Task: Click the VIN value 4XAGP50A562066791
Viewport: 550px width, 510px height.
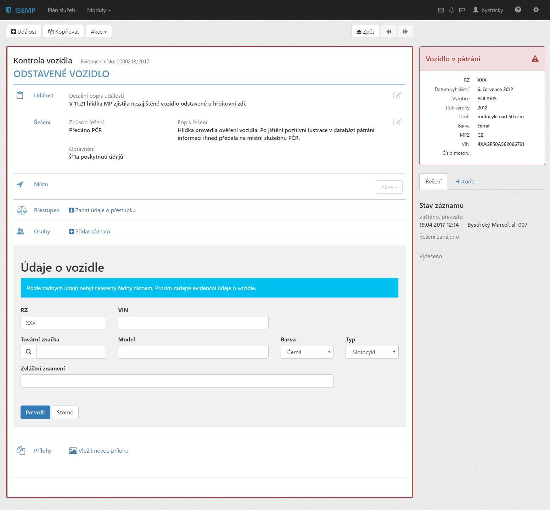Action: 501,144
